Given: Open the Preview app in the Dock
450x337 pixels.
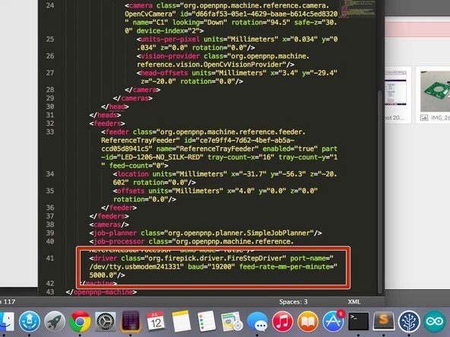Looking at the screenshot, I should coord(232,322).
